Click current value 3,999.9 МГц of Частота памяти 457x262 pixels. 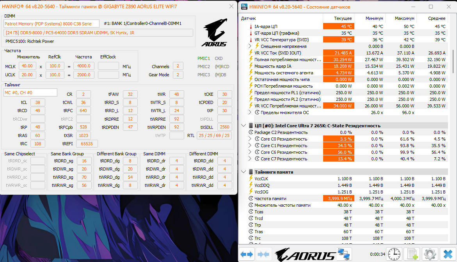click(339, 198)
